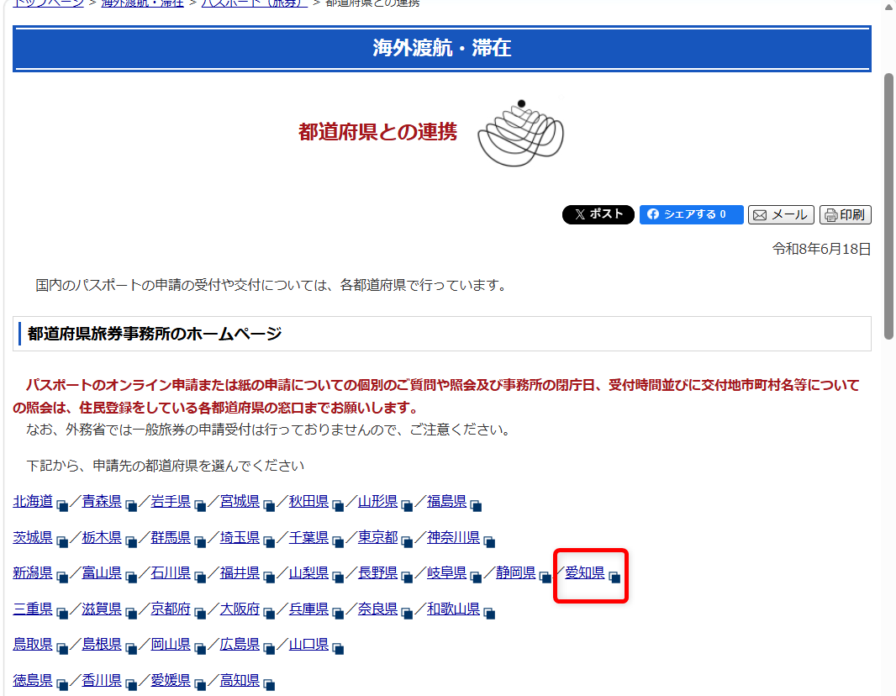This screenshot has height=696, width=896.
Task: Open the 岡山県 link
Action: coord(171,644)
